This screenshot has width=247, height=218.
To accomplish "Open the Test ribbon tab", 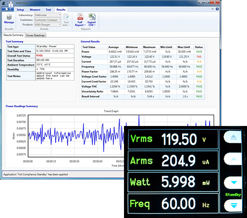I will click(x=48, y=10).
